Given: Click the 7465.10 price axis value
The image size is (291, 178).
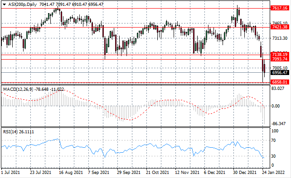Looking at the screenshot, I should click(x=280, y=23).
